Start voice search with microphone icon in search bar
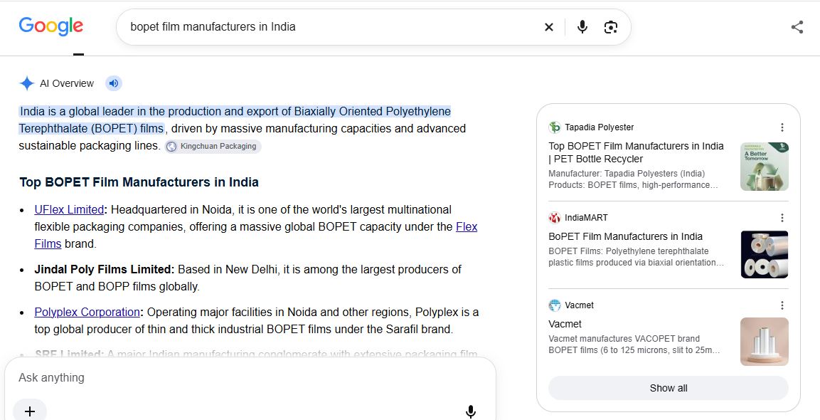The height and width of the screenshot is (420, 820). point(582,27)
